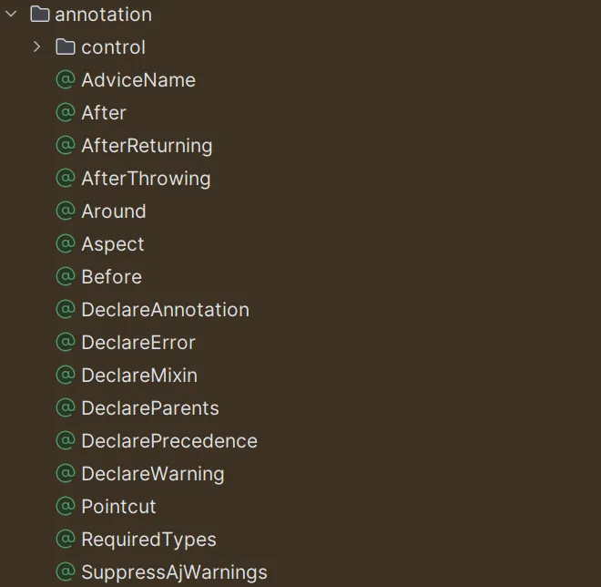The height and width of the screenshot is (587, 601).
Task: Click the @ icon next to SuppressAjWarnings
Action: [65, 572]
